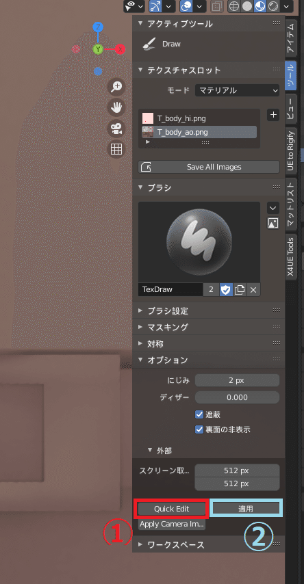Click the zoom view magnifier icon

pyautogui.click(x=116, y=87)
